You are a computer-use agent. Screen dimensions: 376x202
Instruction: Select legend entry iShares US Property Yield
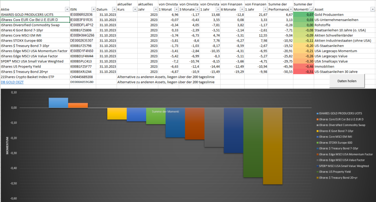pyautogui.click(x=333, y=172)
